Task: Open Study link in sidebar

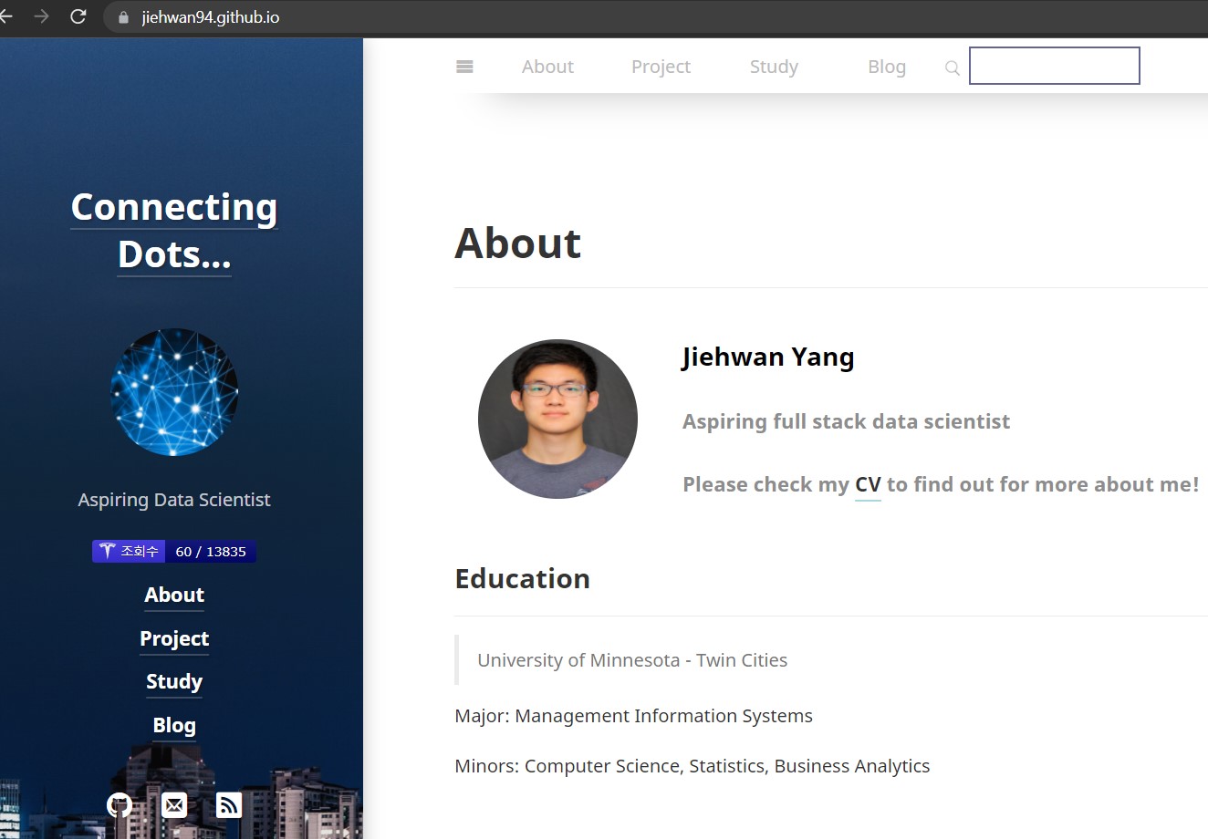Action: pyautogui.click(x=174, y=681)
